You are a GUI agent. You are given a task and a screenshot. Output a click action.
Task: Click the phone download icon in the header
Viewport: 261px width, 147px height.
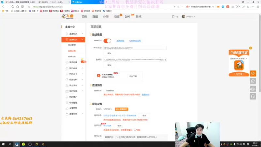tap(173, 17)
